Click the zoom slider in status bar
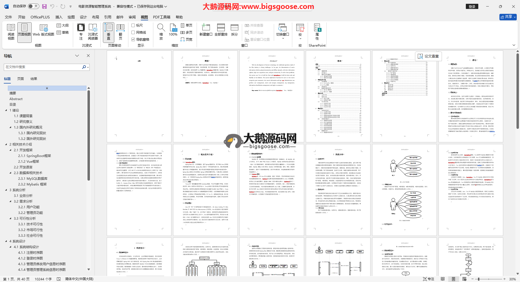This screenshot has height=282, width=520. tap(479, 279)
